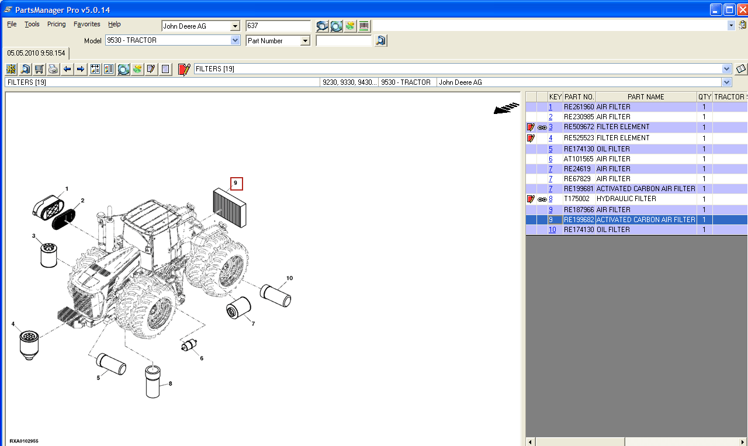Click the open book icon at toolbar right end
The width and height of the screenshot is (748, 446).
741,69
